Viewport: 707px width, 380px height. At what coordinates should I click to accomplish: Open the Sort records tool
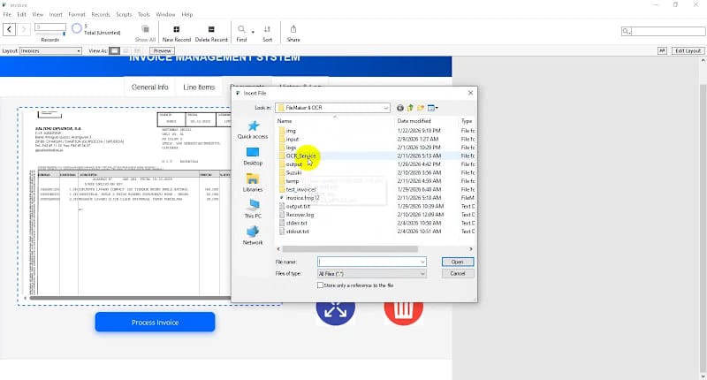[268, 29]
